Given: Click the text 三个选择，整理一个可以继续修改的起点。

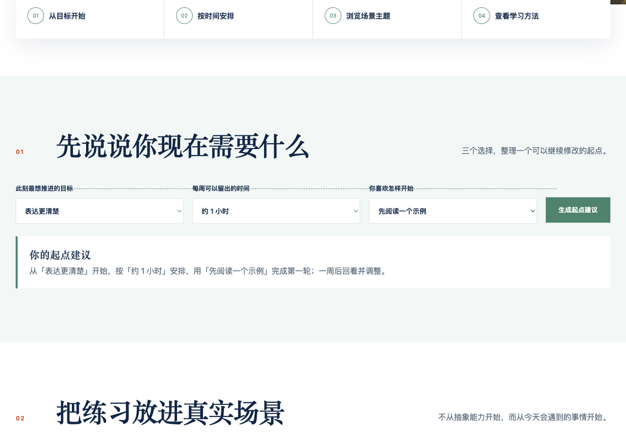Looking at the screenshot, I should tap(536, 151).
